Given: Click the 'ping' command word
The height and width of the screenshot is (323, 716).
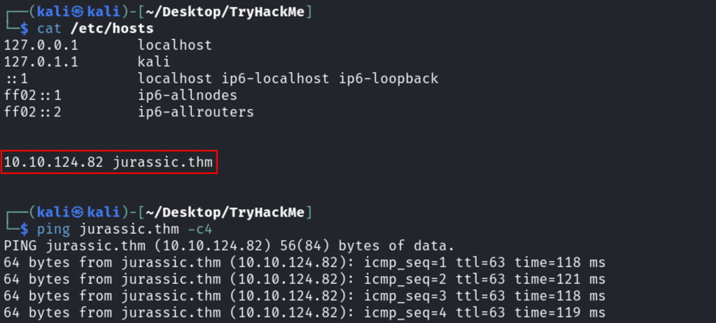Looking at the screenshot, I should click(54, 229).
